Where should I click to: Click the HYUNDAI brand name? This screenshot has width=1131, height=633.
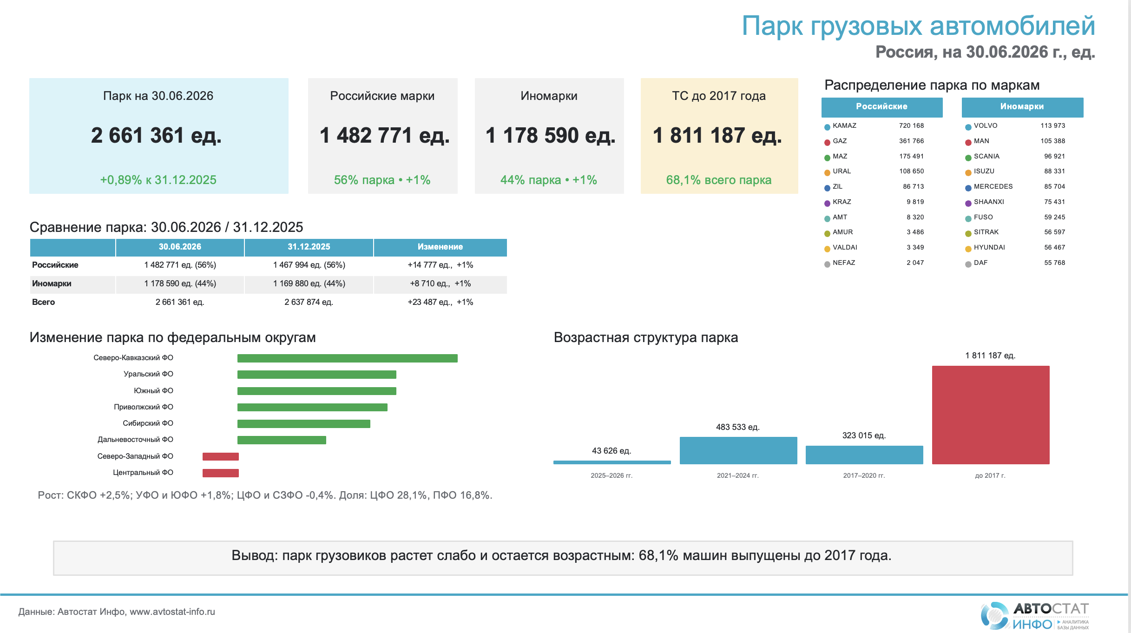point(989,247)
